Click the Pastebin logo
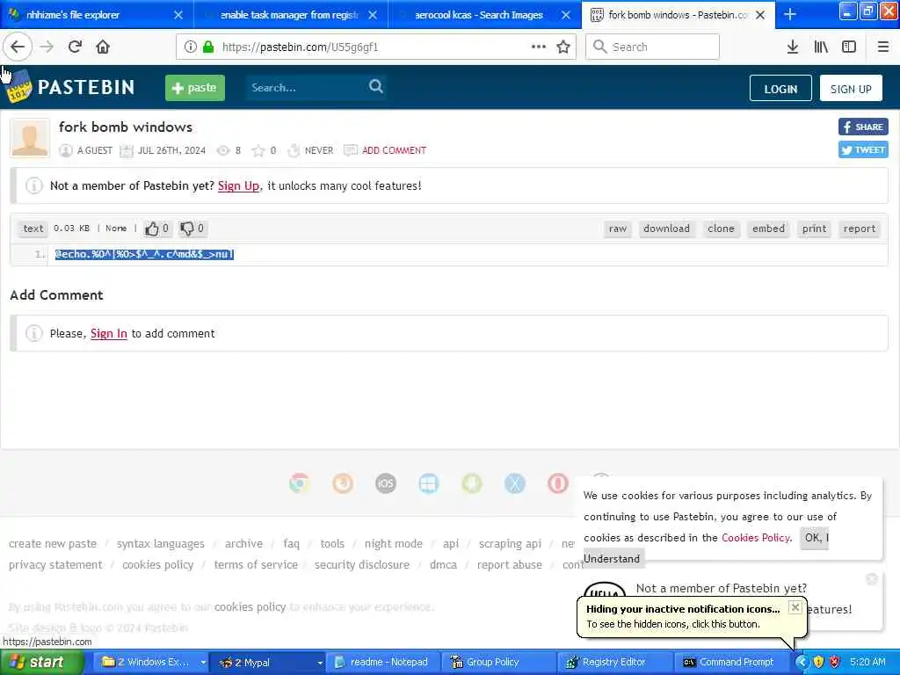The image size is (900, 675). coord(71,87)
